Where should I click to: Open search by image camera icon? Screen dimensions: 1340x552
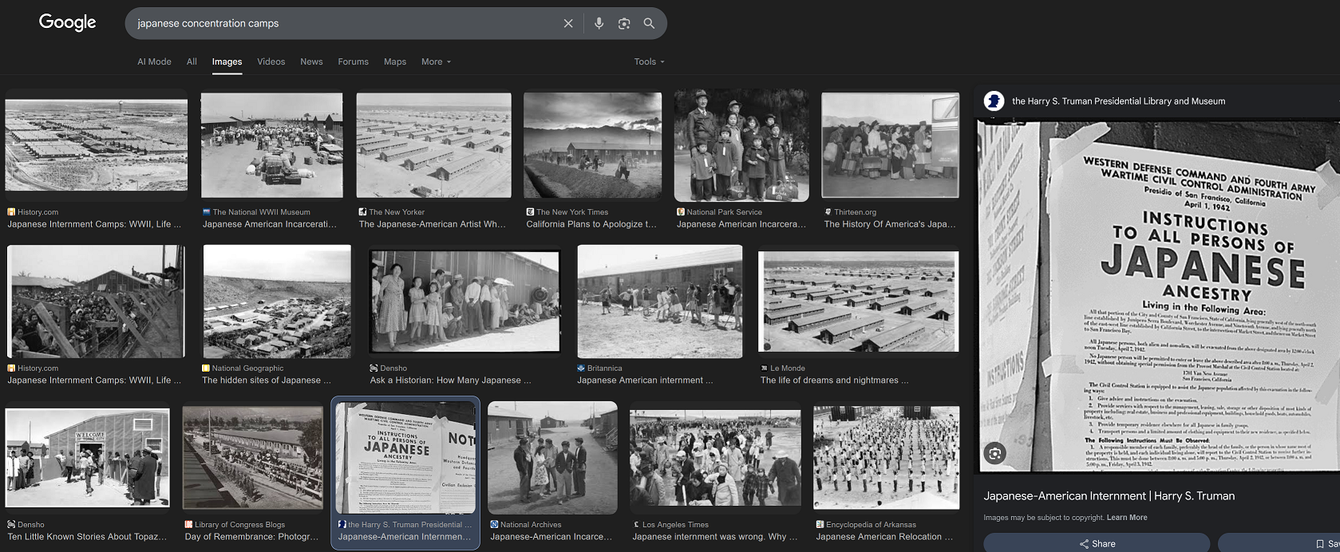pos(624,24)
